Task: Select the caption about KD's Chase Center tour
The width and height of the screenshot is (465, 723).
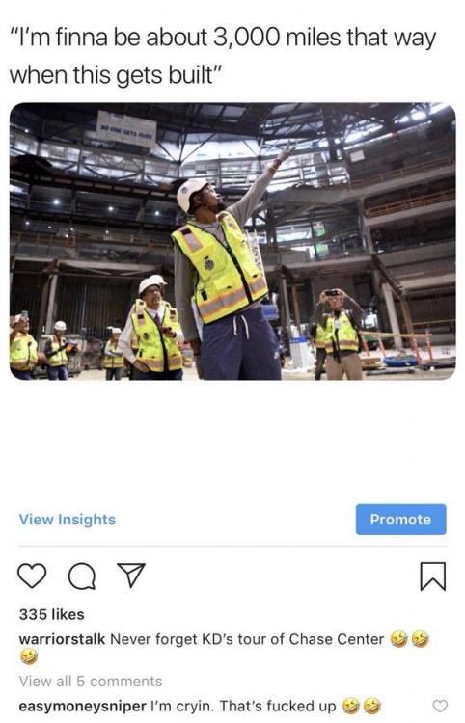Action: tap(247, 639)
